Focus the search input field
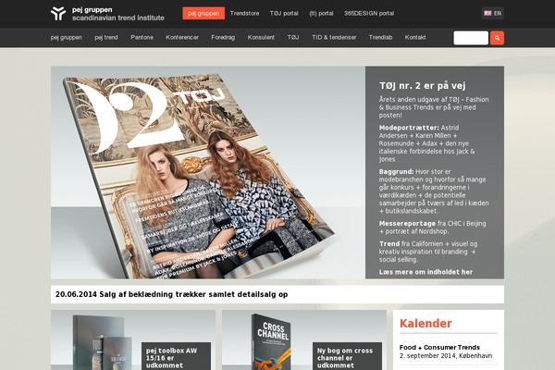 tap(471, 38)
